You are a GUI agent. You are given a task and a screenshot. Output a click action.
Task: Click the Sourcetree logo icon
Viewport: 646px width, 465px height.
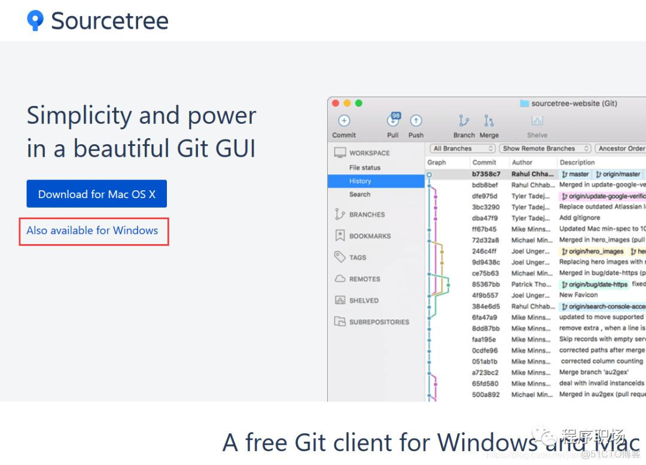tap(35, 20)
